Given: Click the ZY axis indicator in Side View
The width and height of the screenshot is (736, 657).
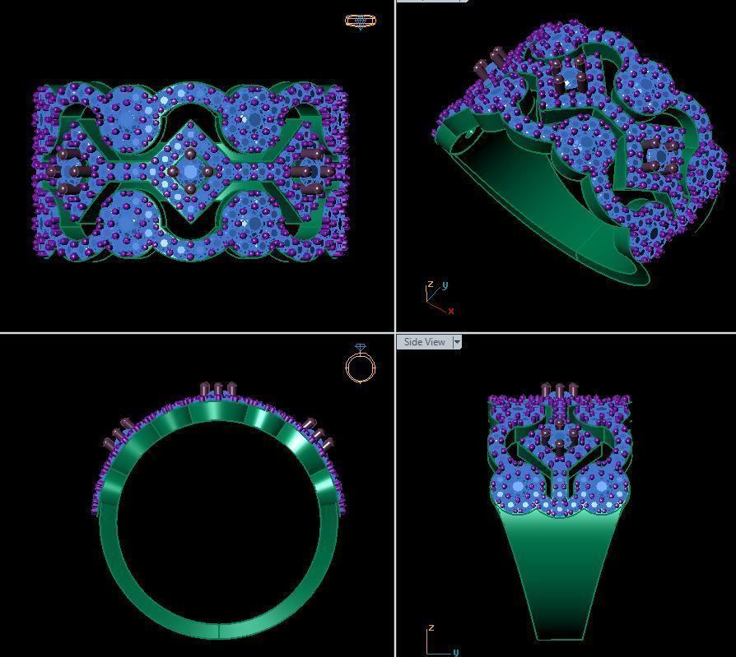Looking at the screenshot, I should 442,640.
